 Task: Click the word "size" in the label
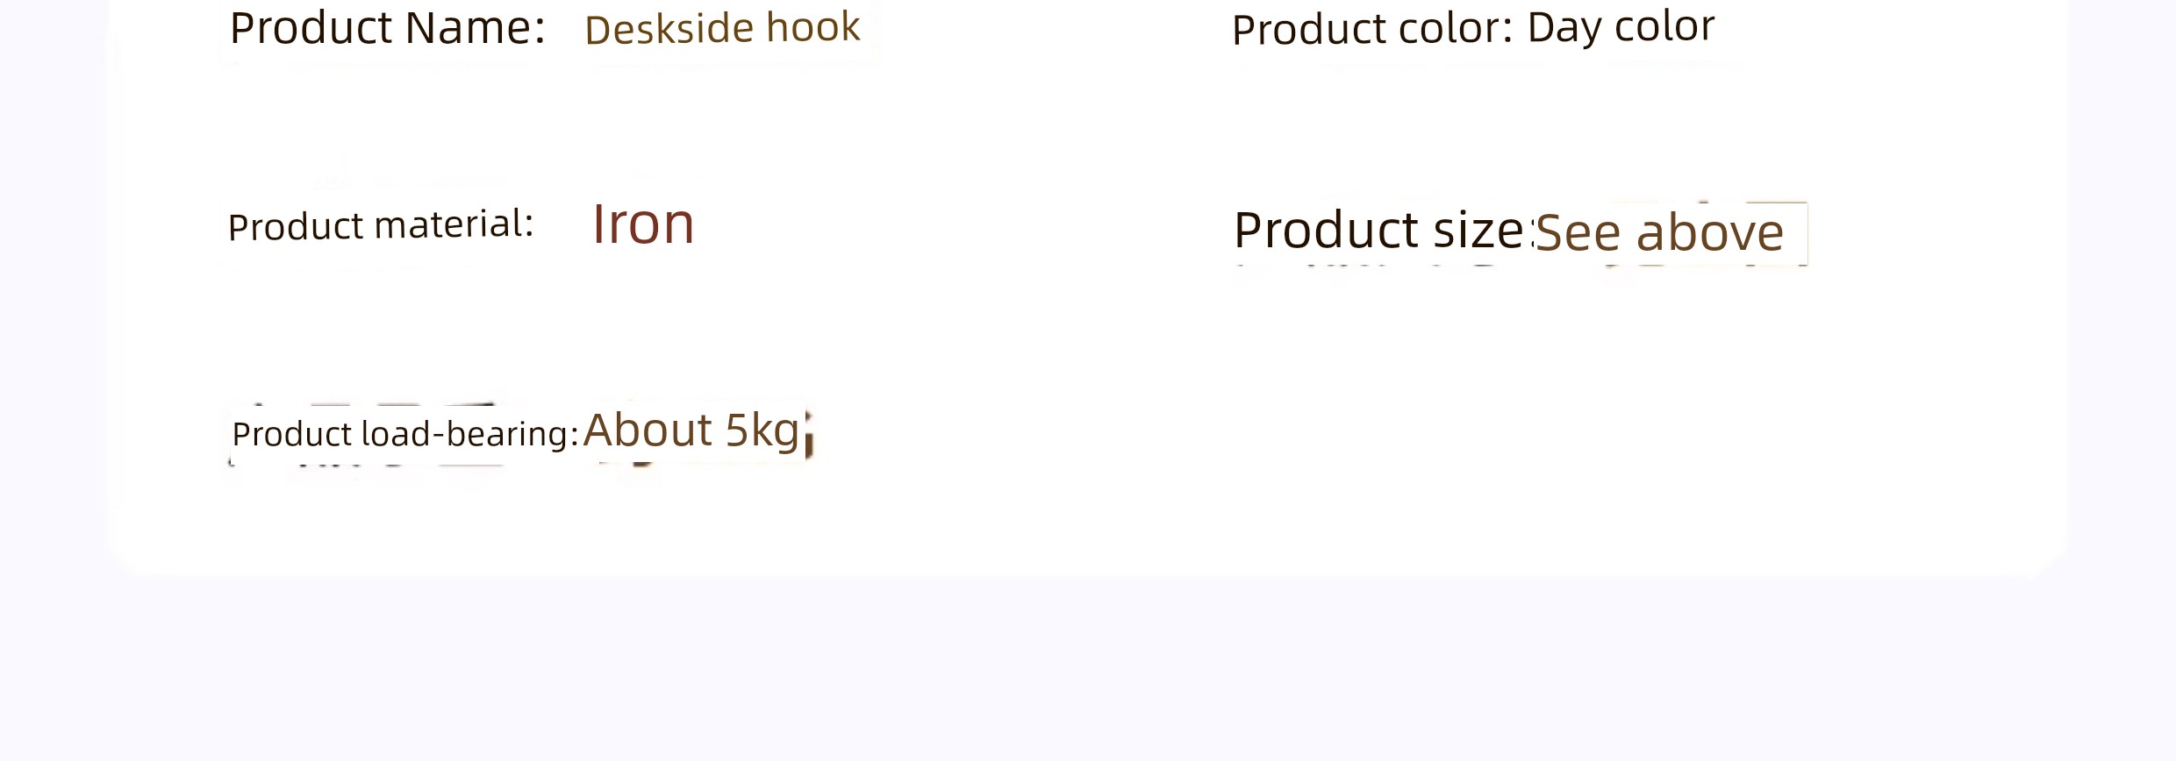coord(1478,231)
